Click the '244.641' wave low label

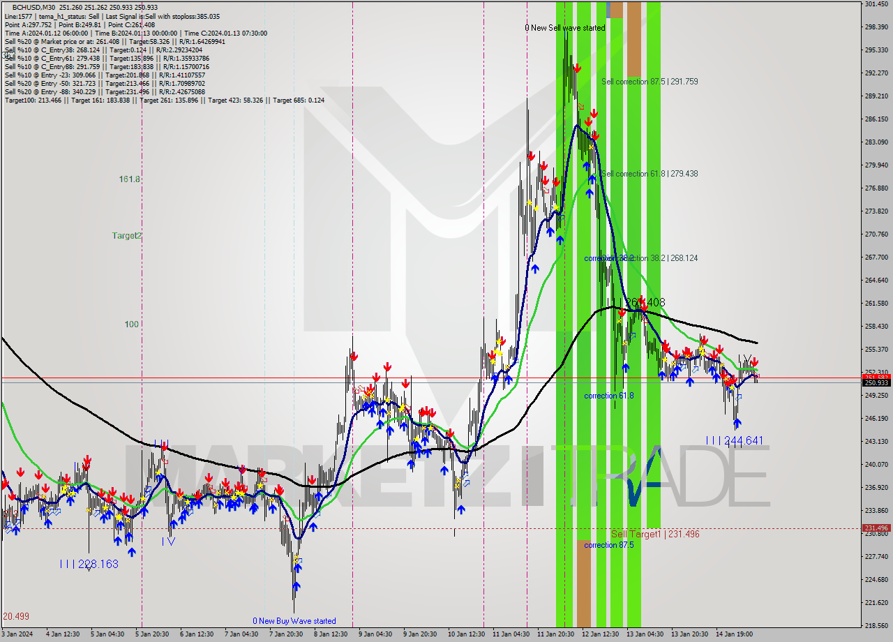tap(743, 441)
